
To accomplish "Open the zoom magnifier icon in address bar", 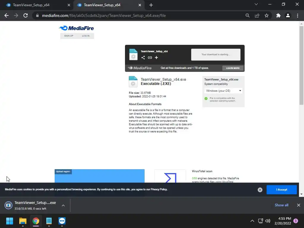I will [x=247, y=15].
